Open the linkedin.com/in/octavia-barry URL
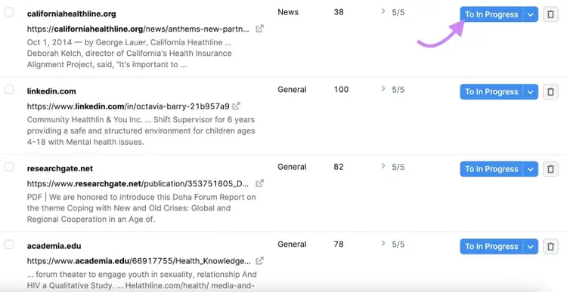This screenshot has height=292, width=567. tap(128, 106)
